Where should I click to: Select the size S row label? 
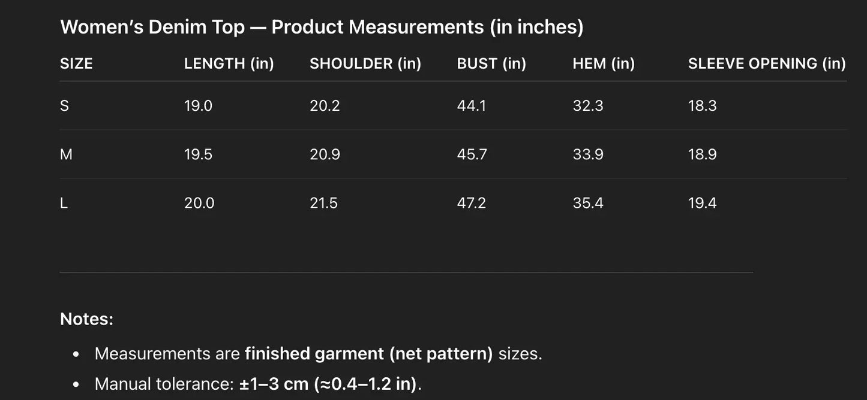pyautogui.click(x=65, y=106)
